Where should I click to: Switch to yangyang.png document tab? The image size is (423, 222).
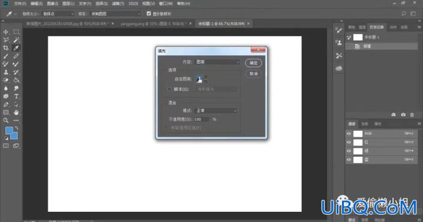[153, 24]
